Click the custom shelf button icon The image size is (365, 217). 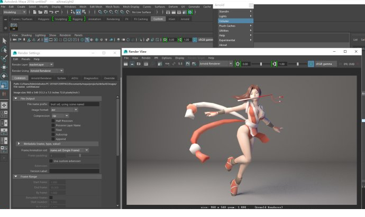coord(14,26)
